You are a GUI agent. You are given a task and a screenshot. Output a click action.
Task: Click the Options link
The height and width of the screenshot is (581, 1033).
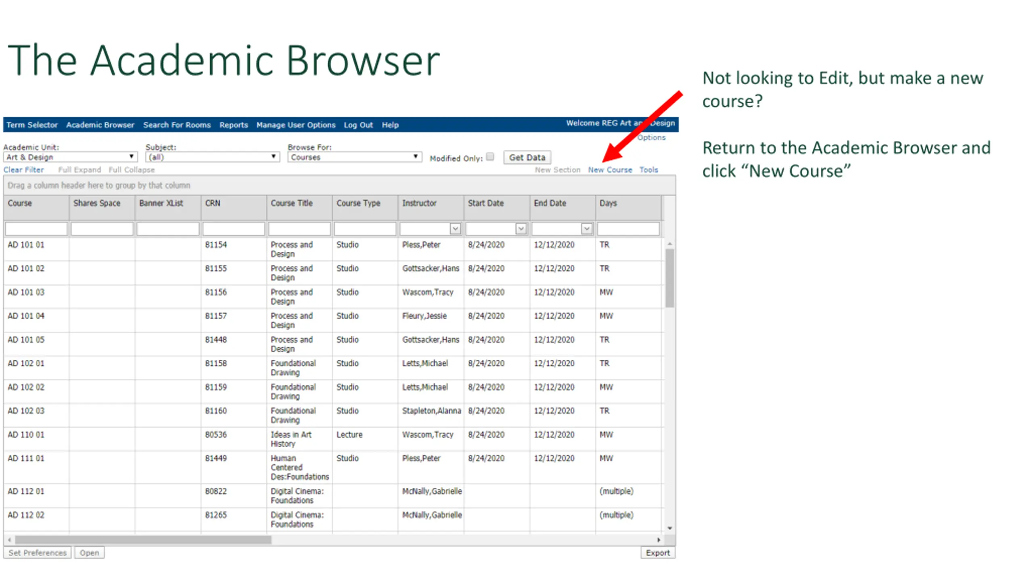pyautogui.click(x=651, y=138)
